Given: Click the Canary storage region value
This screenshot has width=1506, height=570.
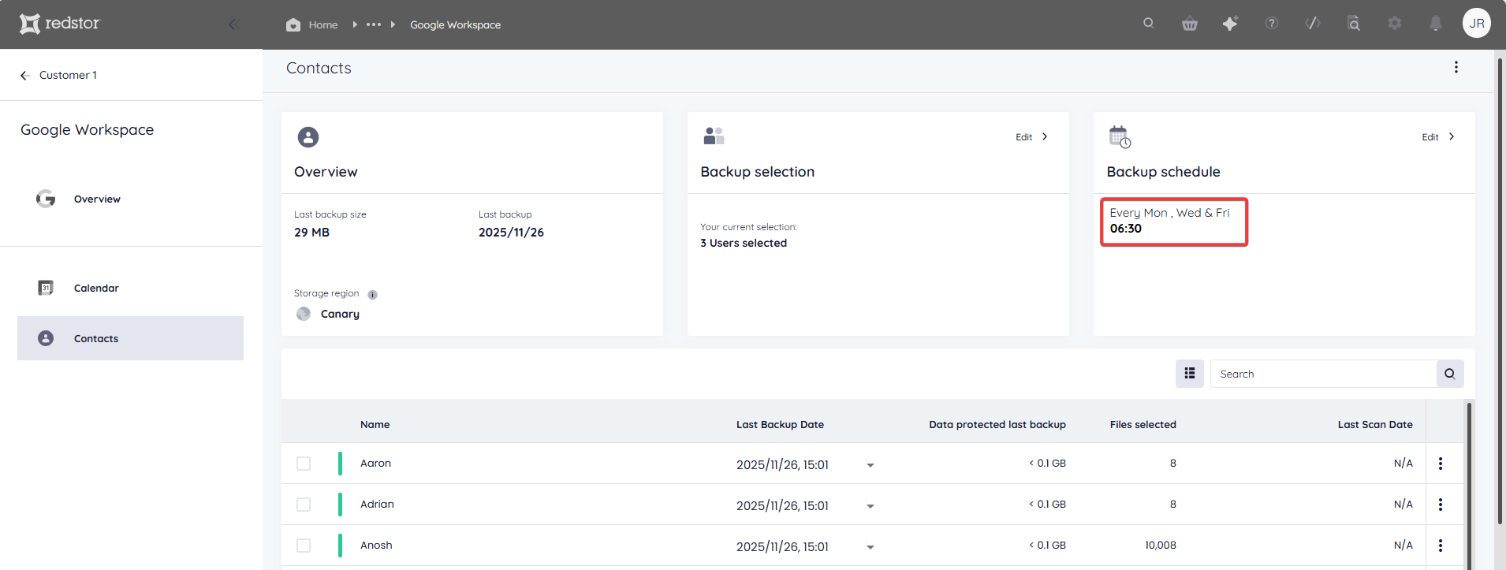Looking at the screenshot, I should (x=340, y=314).
